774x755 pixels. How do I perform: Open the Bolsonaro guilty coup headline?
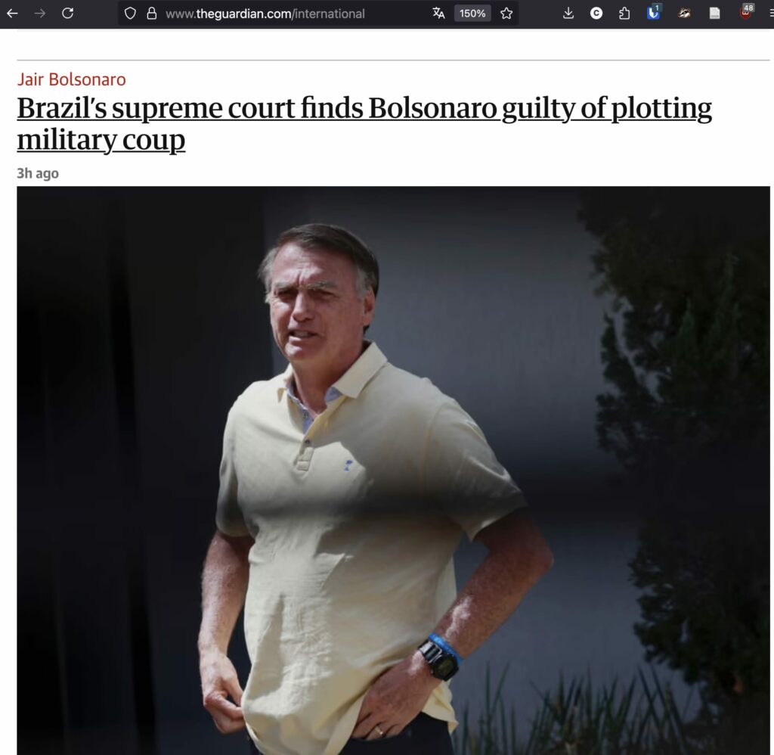click(364, 123)
